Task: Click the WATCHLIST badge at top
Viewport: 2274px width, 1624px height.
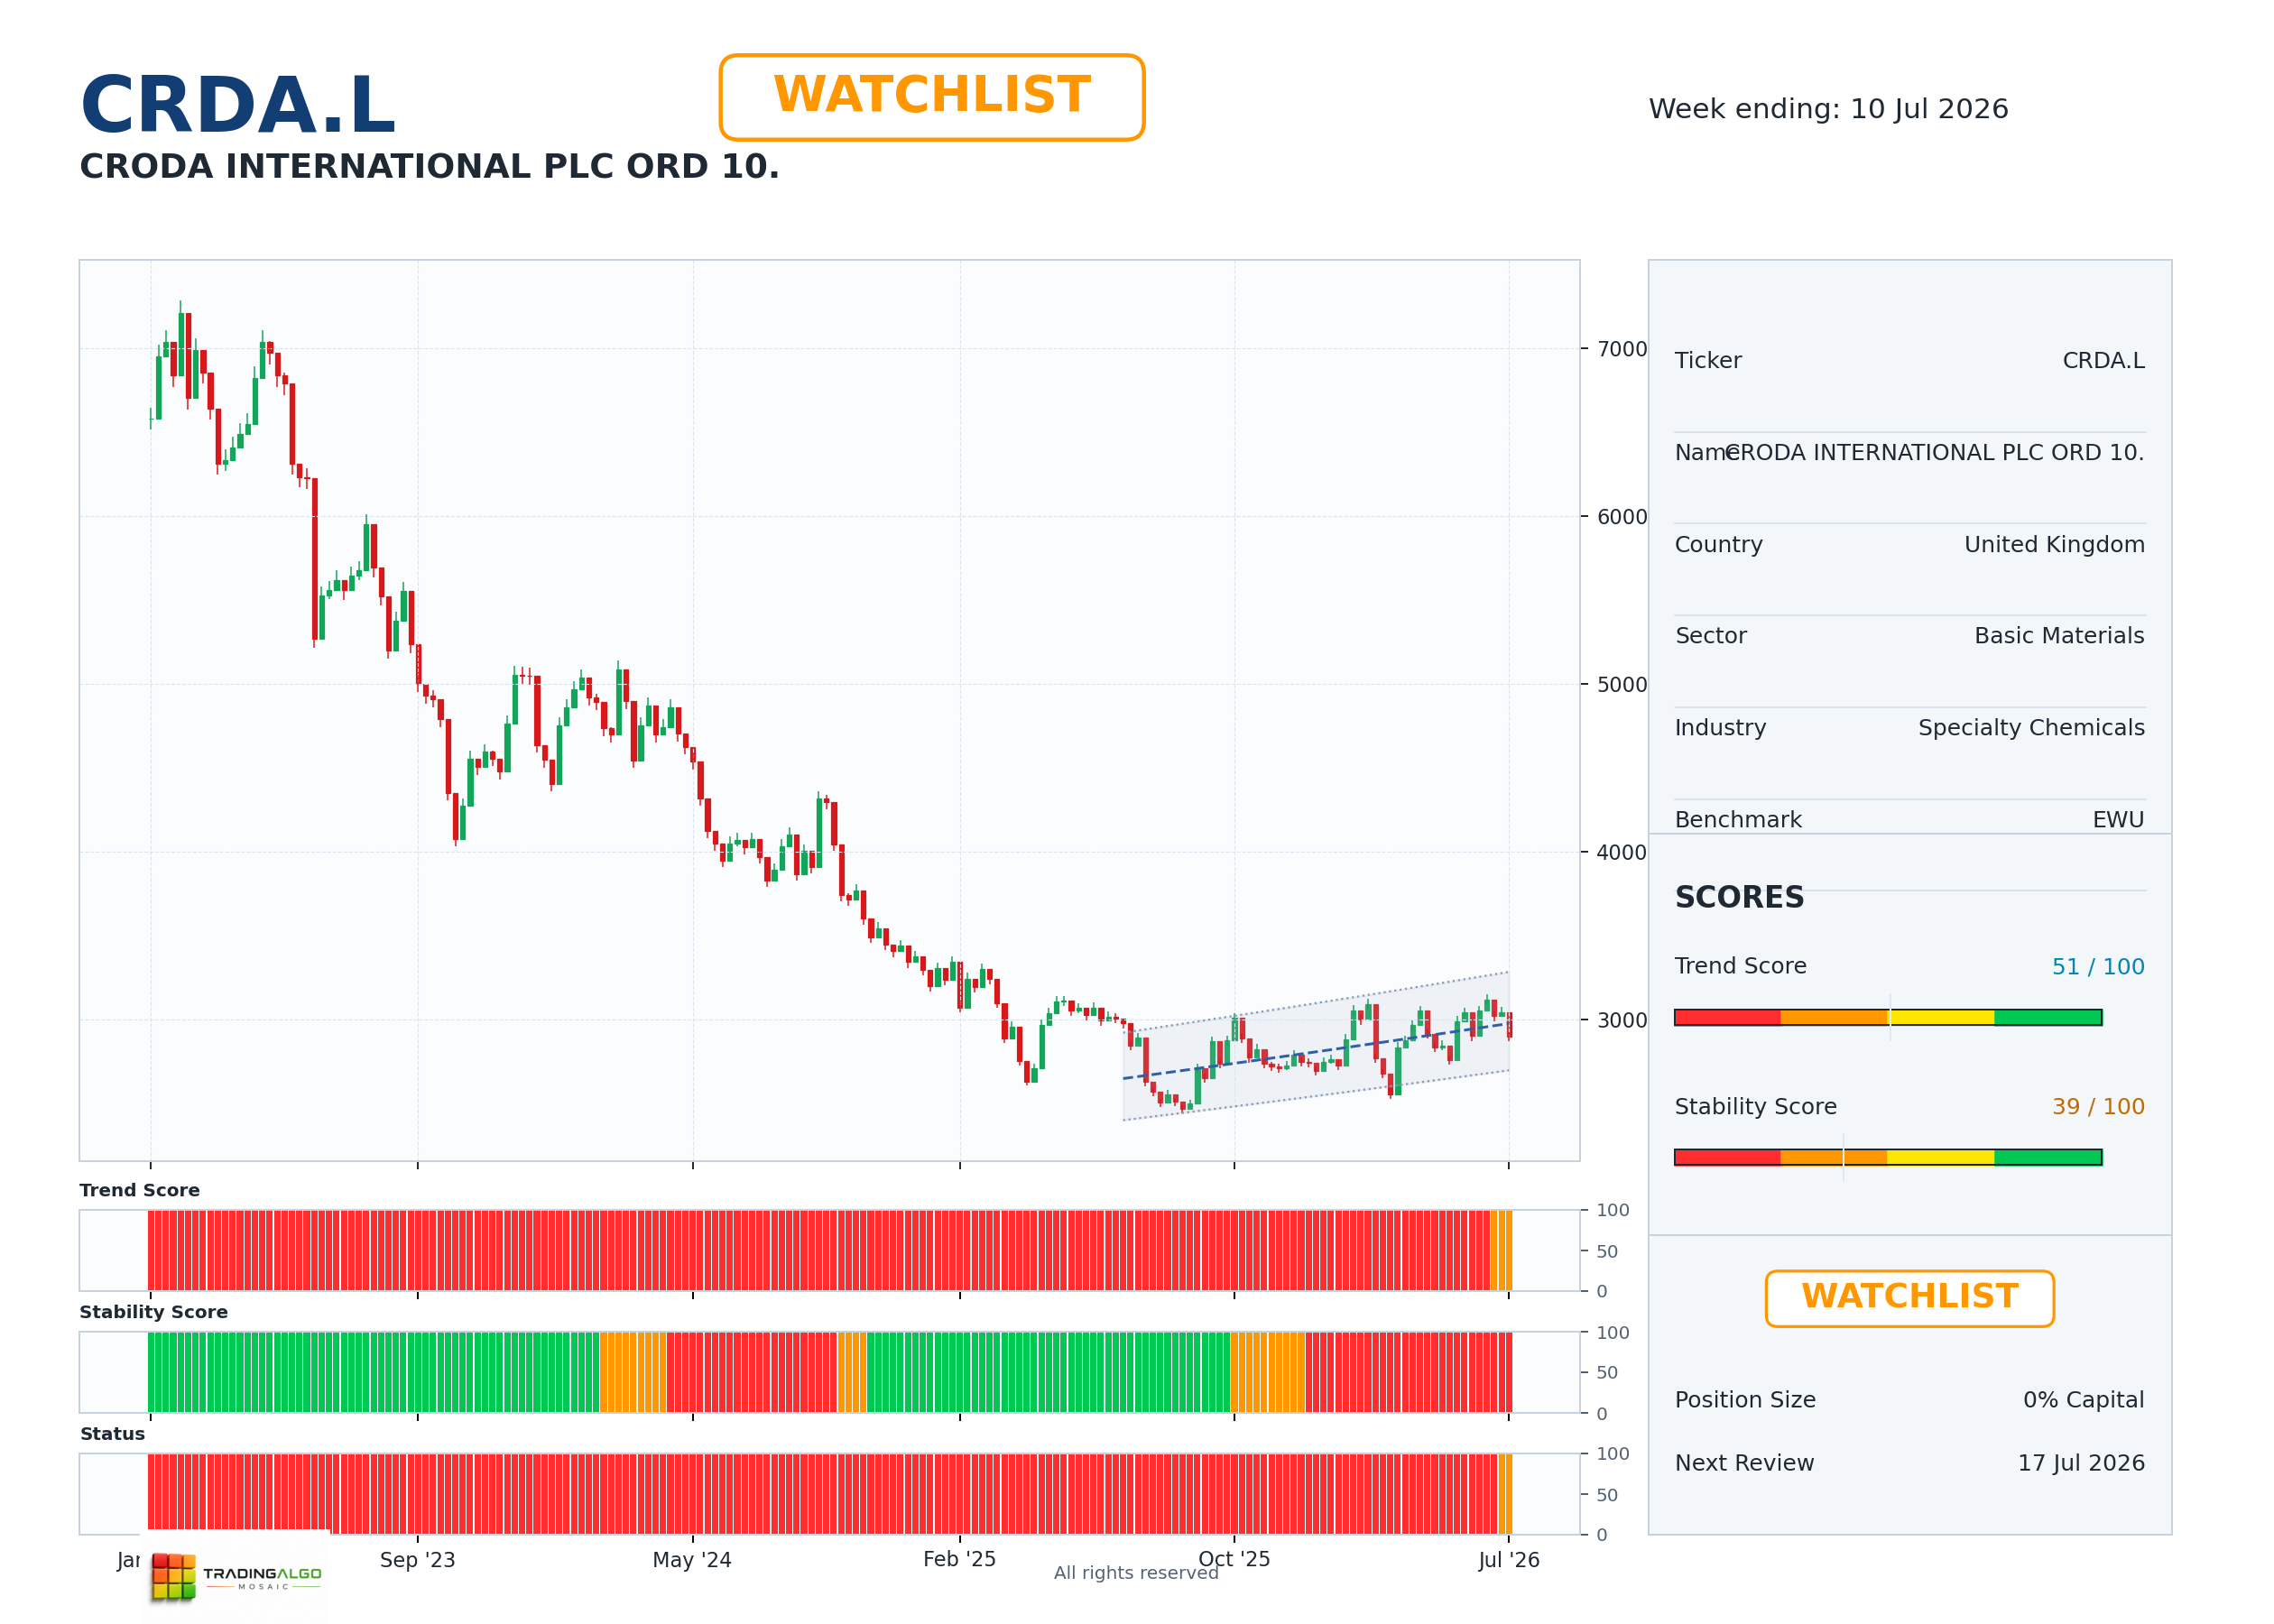Action: point(931,97)
